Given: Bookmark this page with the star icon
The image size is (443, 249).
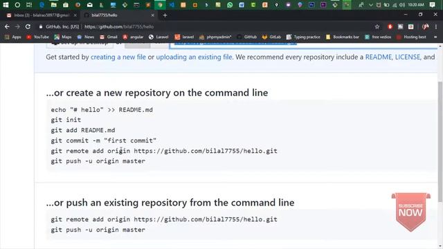Looking at the screenshot, I should (x=377, y=26).
